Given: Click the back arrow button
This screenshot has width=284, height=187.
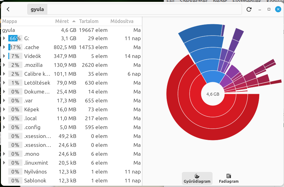Looking at the screenshot, I should click(x=8, y=9).
